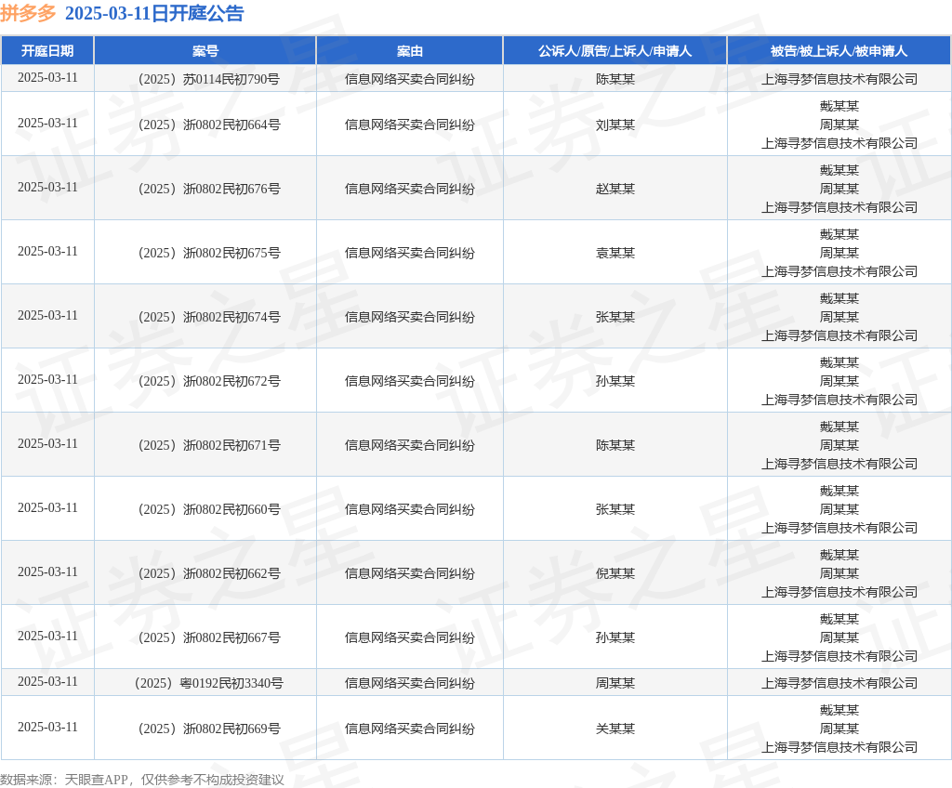952x788 pixels.
Task: Click the 案由 column header
Action: tap(410, 51)
